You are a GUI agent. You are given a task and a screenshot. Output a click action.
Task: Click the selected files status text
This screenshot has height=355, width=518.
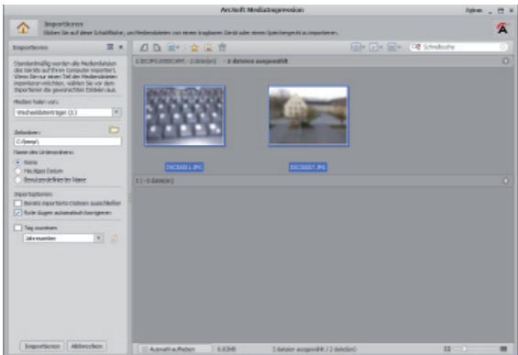(314, 349)
